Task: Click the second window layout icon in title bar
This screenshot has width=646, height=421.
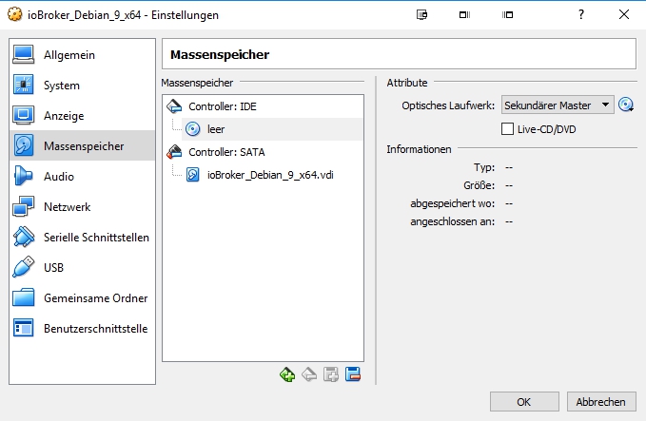Action: (464, 15)
